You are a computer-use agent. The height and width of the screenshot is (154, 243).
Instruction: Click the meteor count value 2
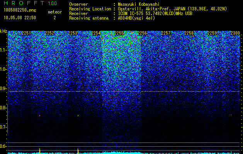tap(55, 18)
